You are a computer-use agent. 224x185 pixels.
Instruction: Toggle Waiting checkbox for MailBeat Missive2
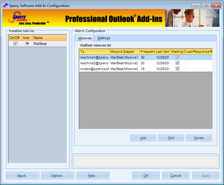click(177, 63)
